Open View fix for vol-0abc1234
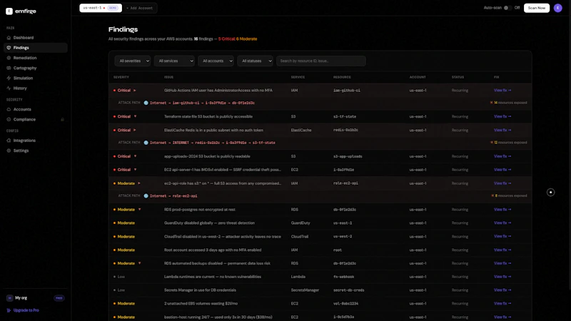Image resolution: width=571 pixels, height=321 pixels. (x=502, y=303)
